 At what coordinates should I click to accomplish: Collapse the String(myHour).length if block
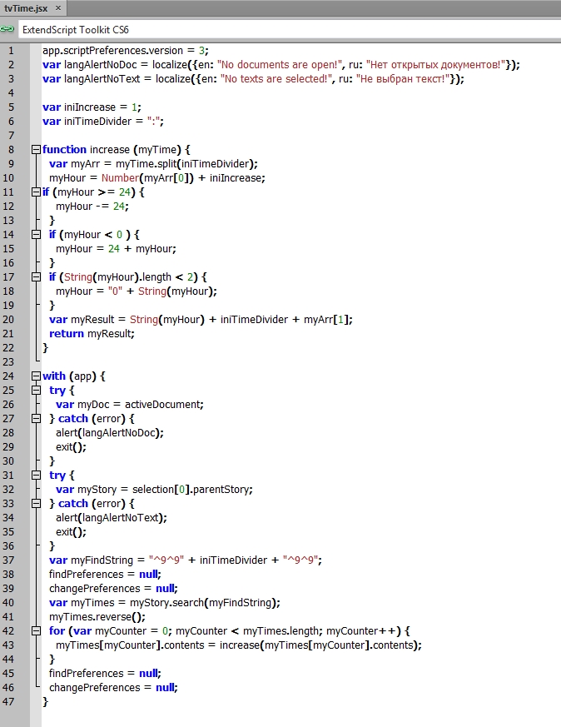36,276
